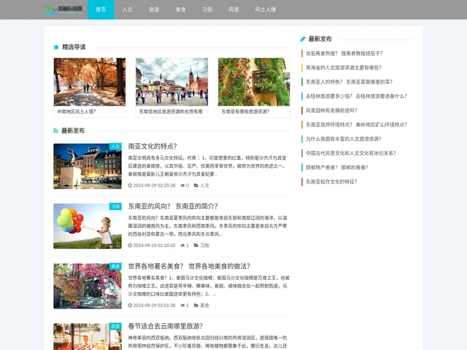The height and width of the screenshot is (350, 467).
Task: Click the clock icon beside 2024-09-29 02:25:38
Action: pos(130,185)
